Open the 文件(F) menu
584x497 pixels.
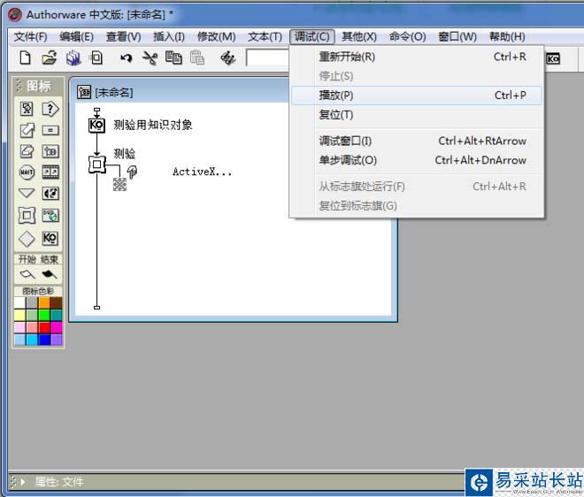click(x=31, y=37)
